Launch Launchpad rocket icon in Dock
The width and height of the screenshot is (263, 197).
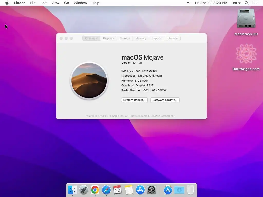(x=84, y=190)
